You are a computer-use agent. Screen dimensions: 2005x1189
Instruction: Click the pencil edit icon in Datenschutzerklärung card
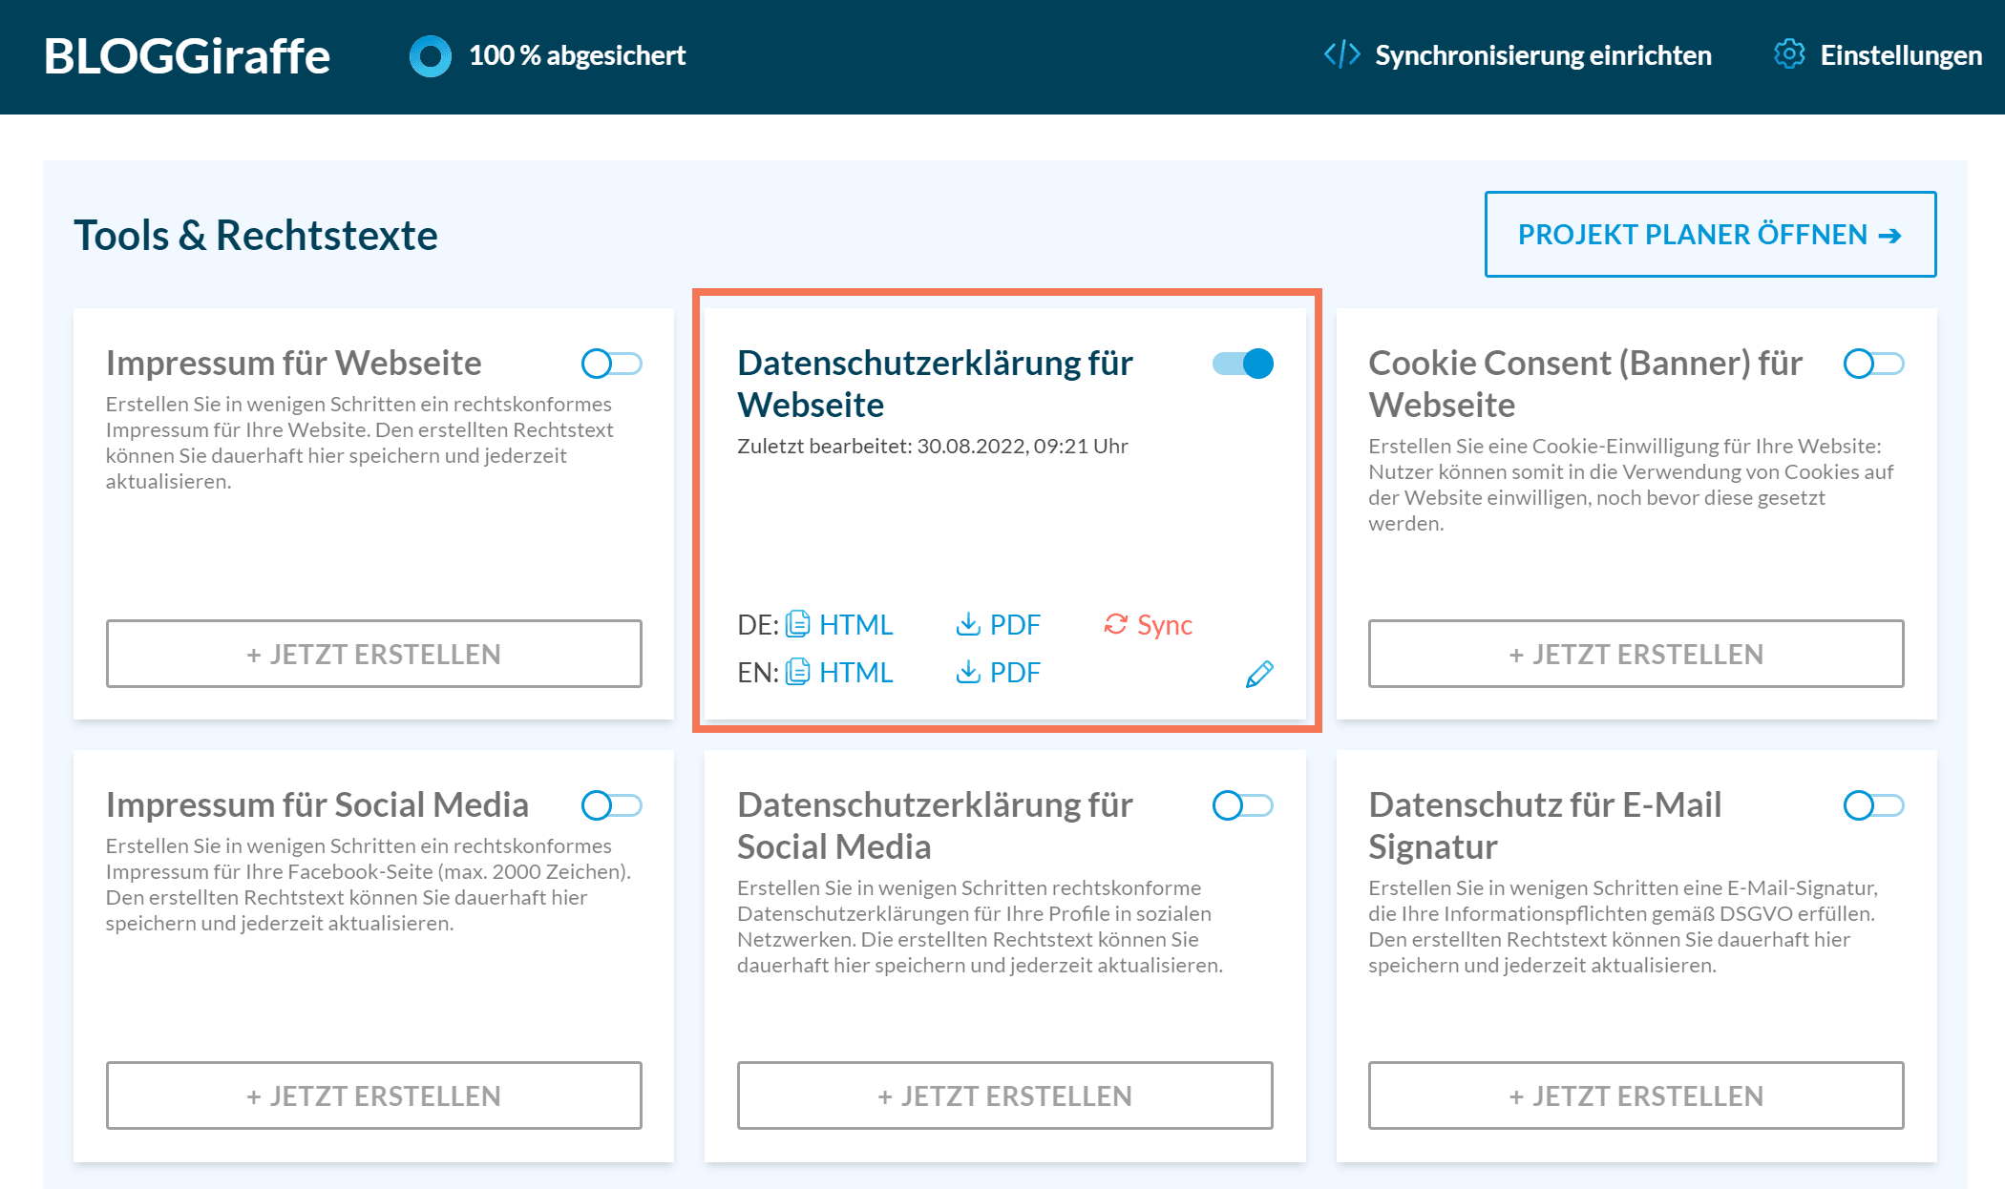click(x=1259, y=674)
